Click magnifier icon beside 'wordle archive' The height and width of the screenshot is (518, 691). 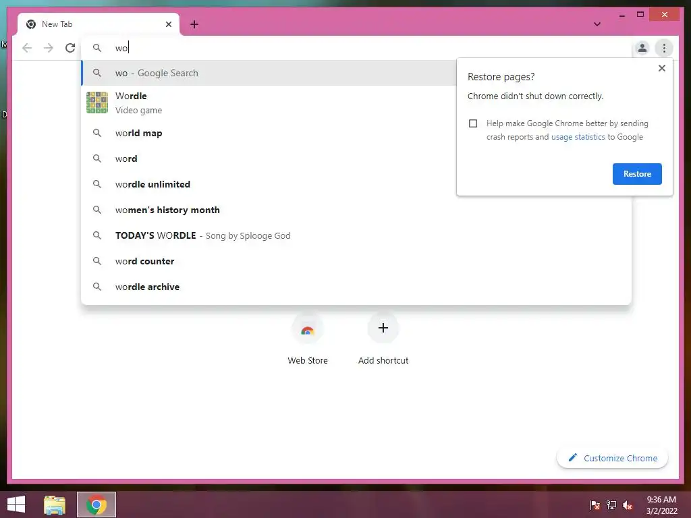click(x=97, y=286)
